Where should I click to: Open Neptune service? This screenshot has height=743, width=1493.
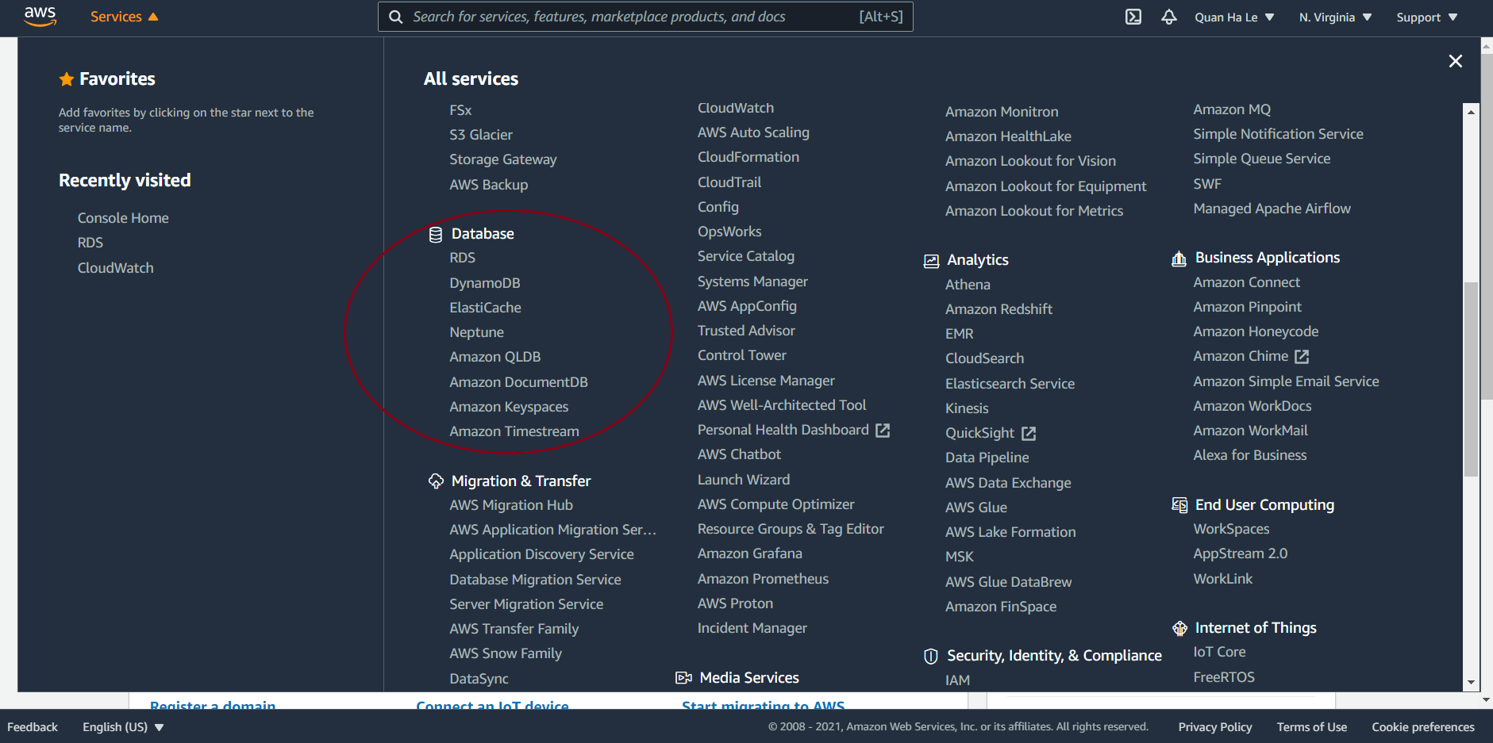click(x=477, y=332)
